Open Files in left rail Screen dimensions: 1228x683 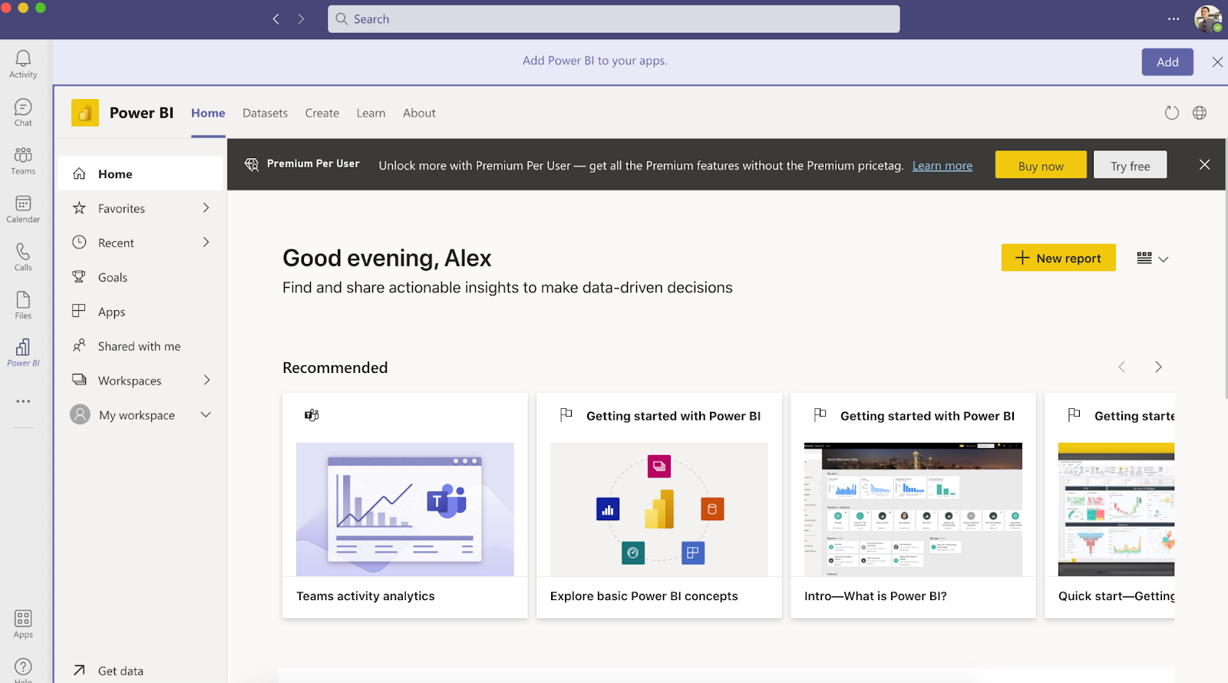tap(23, 305)
